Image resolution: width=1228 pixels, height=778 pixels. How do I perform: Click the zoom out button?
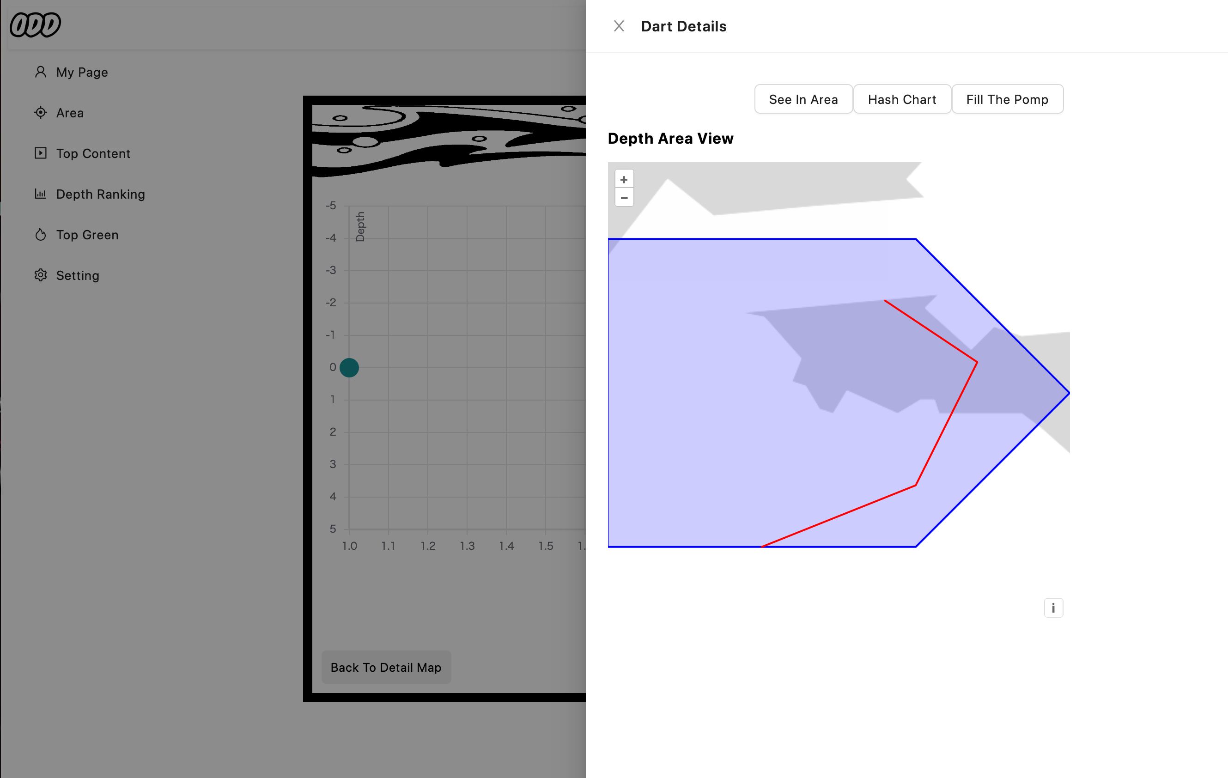click(624, 198)
